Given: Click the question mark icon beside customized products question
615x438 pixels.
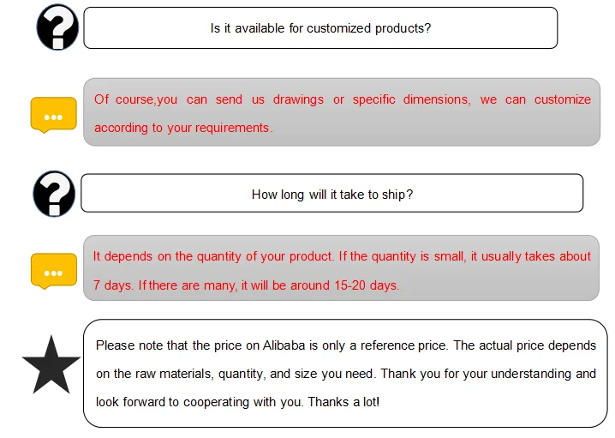Looking at the screenshot, I should (x=58, y=27).
